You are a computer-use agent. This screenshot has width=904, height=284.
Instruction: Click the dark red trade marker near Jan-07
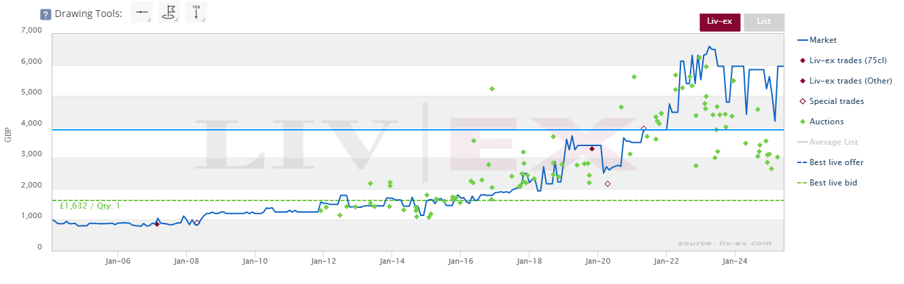(x=157, y=224)
